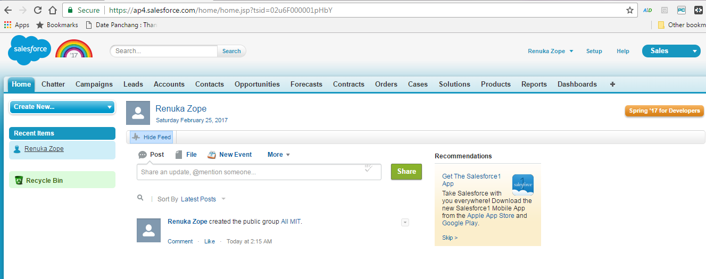Bookmark this page with star icon
Screen dimensions: 706x279
[630, 10]
